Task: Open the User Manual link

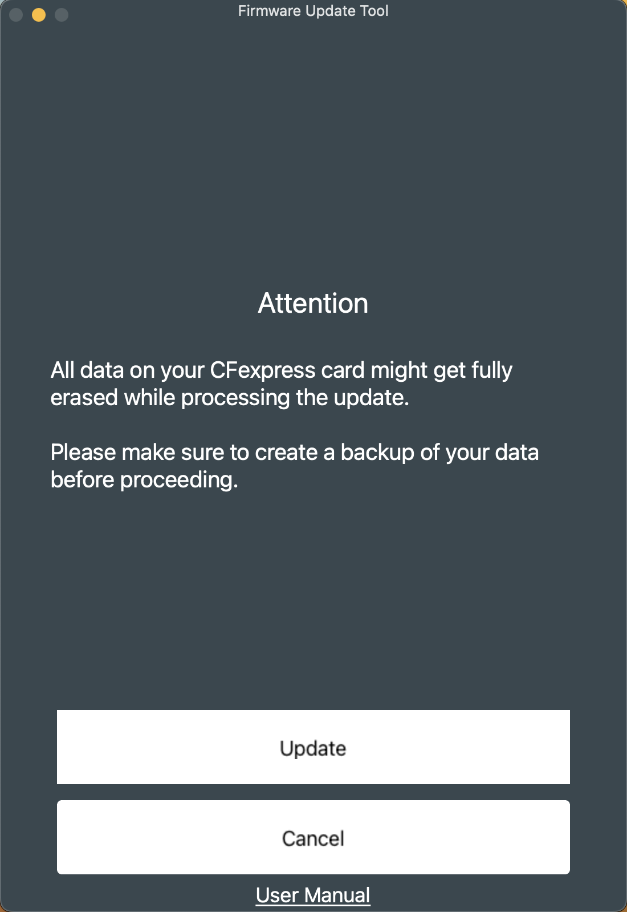Action: tap(313, 895)
